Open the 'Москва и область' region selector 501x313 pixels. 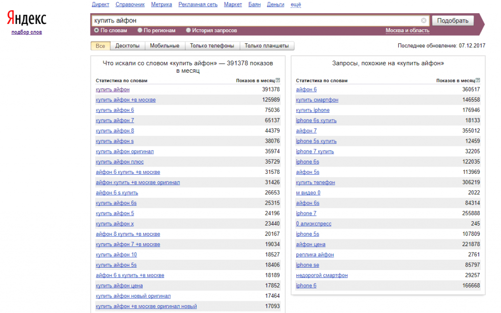[408, 31]
